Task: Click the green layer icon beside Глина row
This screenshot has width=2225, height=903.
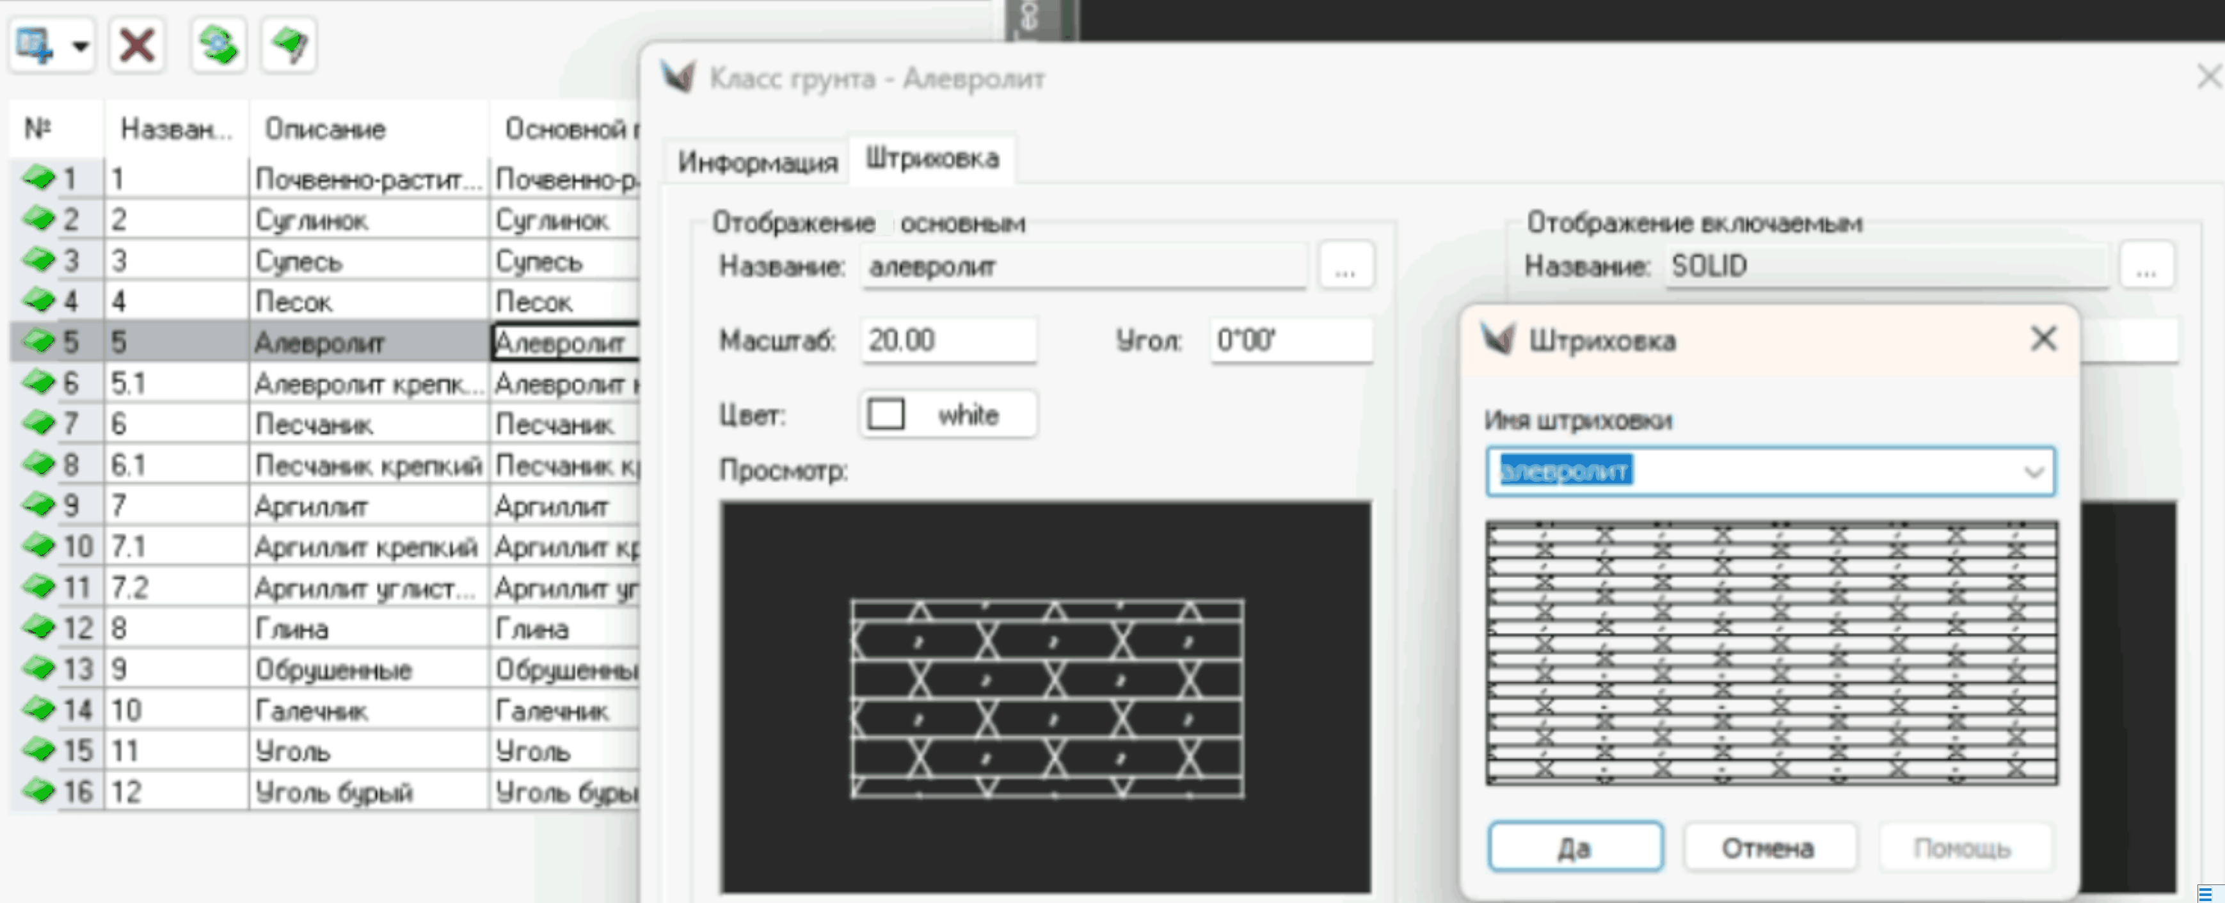Action: pos(38,627)
